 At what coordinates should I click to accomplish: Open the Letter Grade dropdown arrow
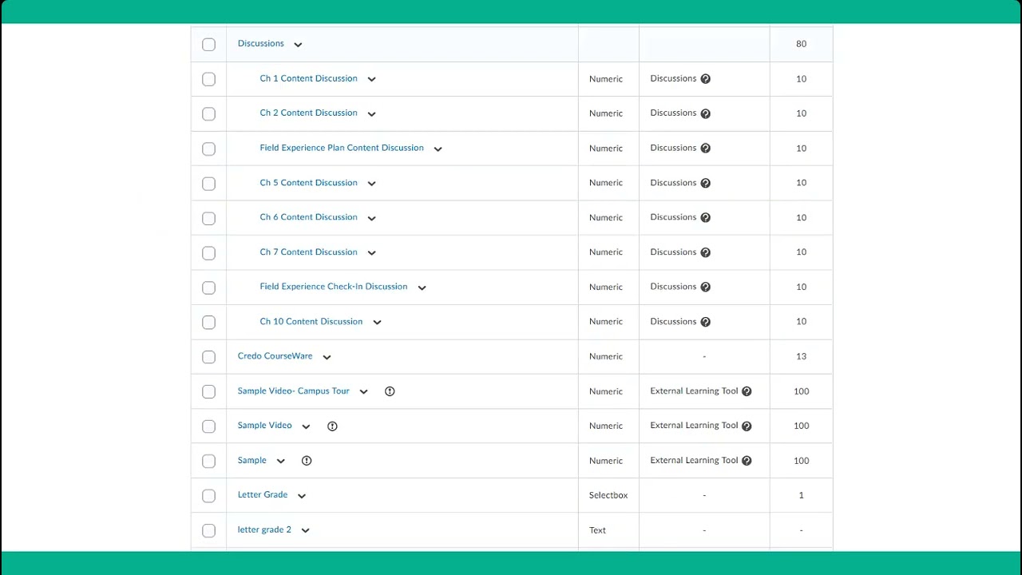[302, 496]
